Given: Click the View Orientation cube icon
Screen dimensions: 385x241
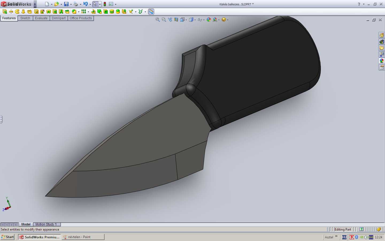Looking at the screenshot, I should point(182,20).
